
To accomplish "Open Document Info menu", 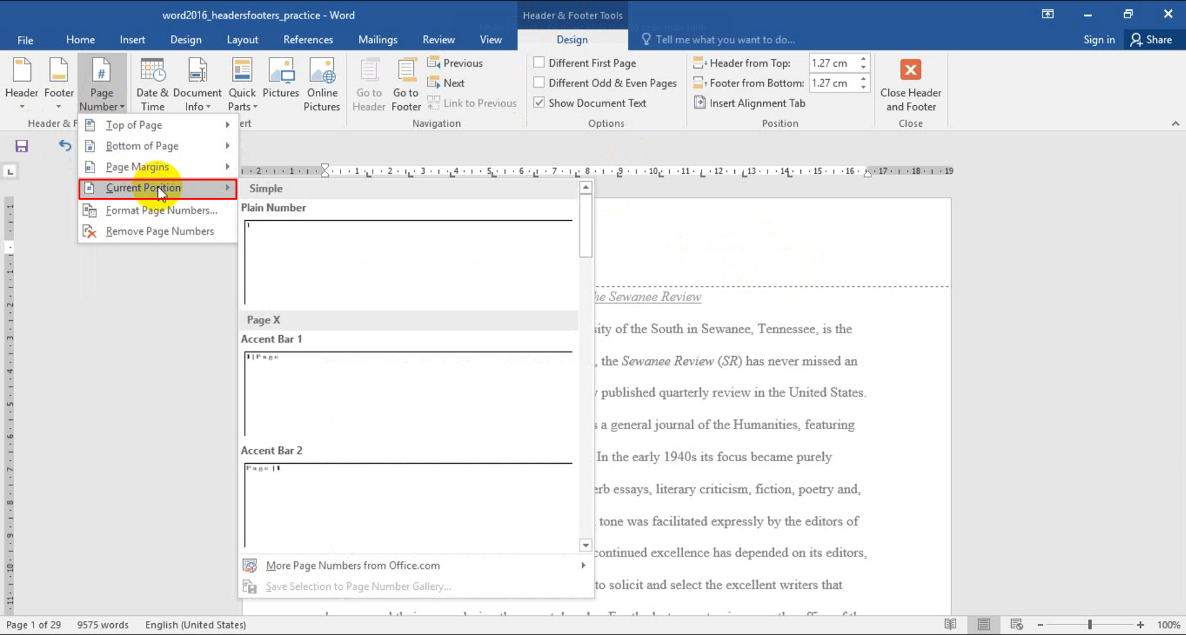I will pos(197,83).
